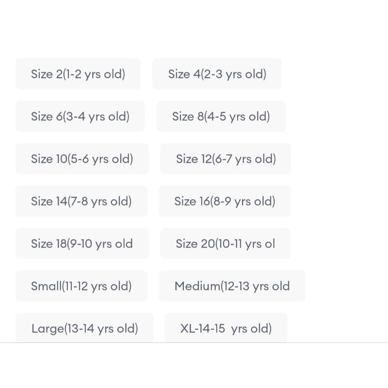Select Medium (12-13 yrs old)
The height and width of the screenshot is (388, 388).
coord(232,286)
